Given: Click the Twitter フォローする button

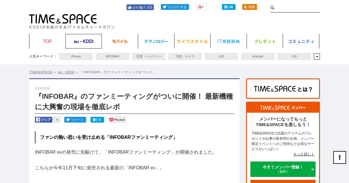Looking at the screenshot, I should click(175, 7).
